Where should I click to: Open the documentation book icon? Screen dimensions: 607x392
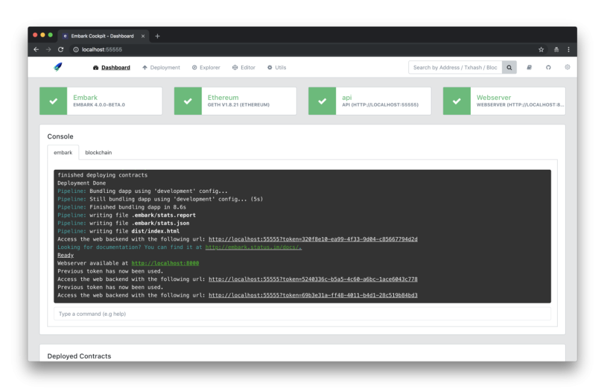tap(528, 67)
